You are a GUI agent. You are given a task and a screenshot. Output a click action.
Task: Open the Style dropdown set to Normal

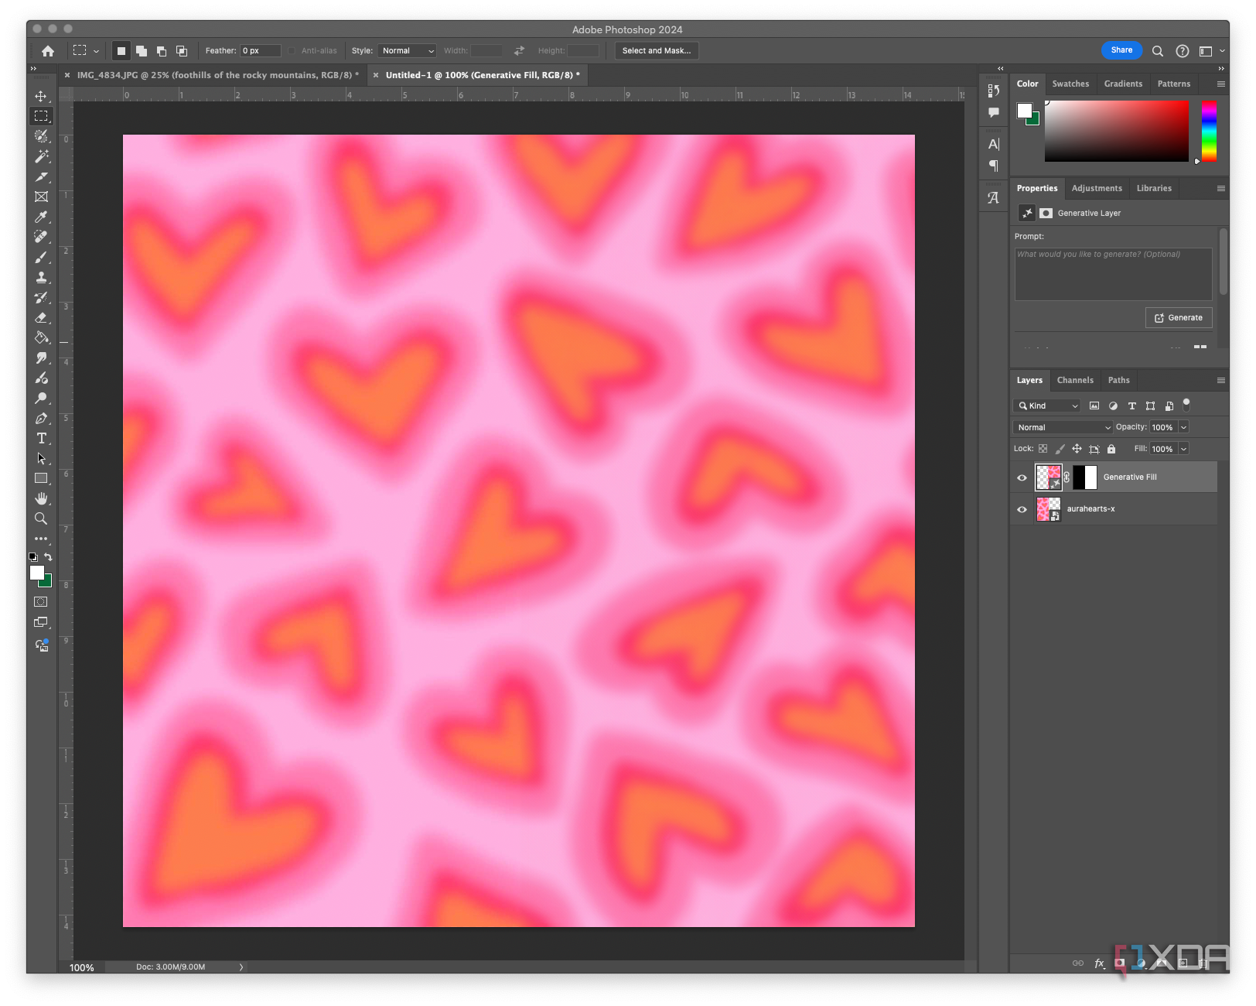point(408,51)
